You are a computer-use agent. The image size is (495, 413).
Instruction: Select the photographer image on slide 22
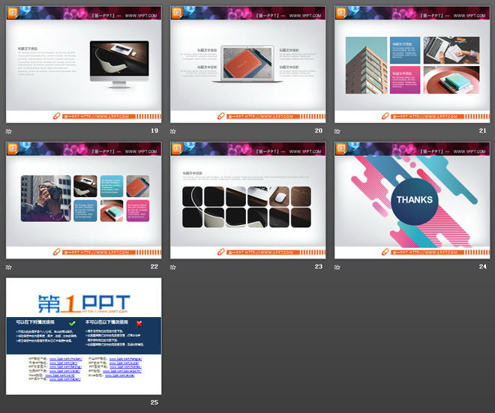point(46,199)
